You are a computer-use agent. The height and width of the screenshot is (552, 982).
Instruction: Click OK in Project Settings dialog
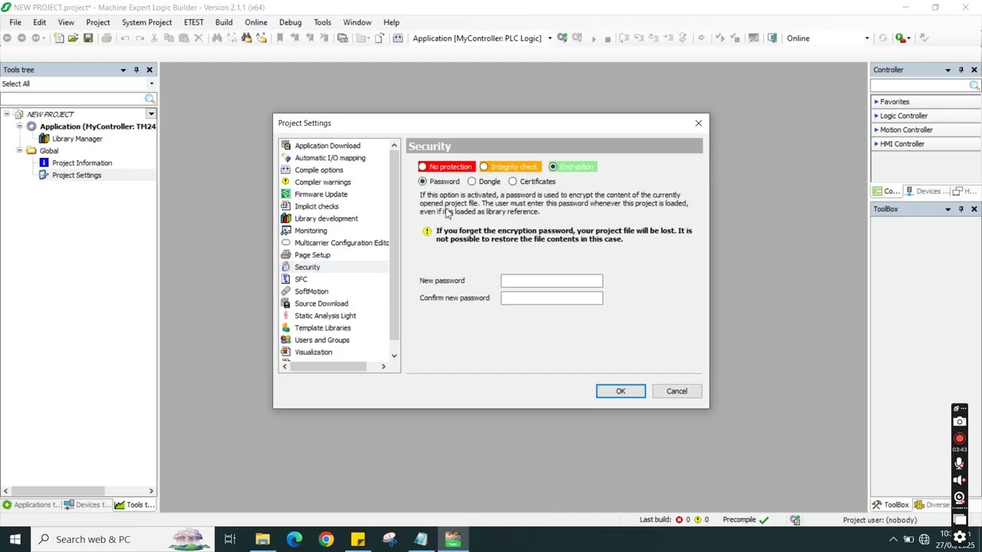pyautogui.click(x=621, y=391)
